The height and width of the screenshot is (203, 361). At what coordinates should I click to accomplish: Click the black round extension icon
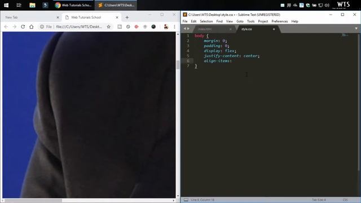click(153, 27)
